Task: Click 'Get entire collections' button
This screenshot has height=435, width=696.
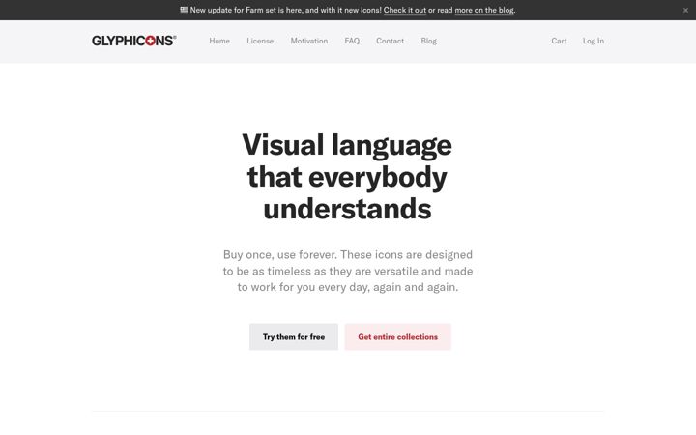Action: point(397,337)
